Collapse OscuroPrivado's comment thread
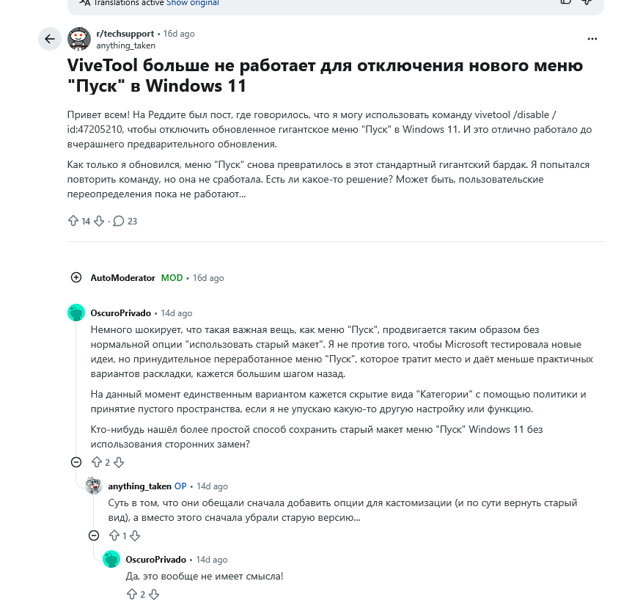This screenshot has width=621, height=614. pyautogui.click(x=76, y=462)
